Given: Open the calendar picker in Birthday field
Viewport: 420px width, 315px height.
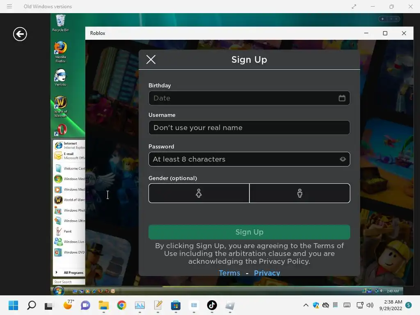Looking at the screenshot, I should coord(342,98).
